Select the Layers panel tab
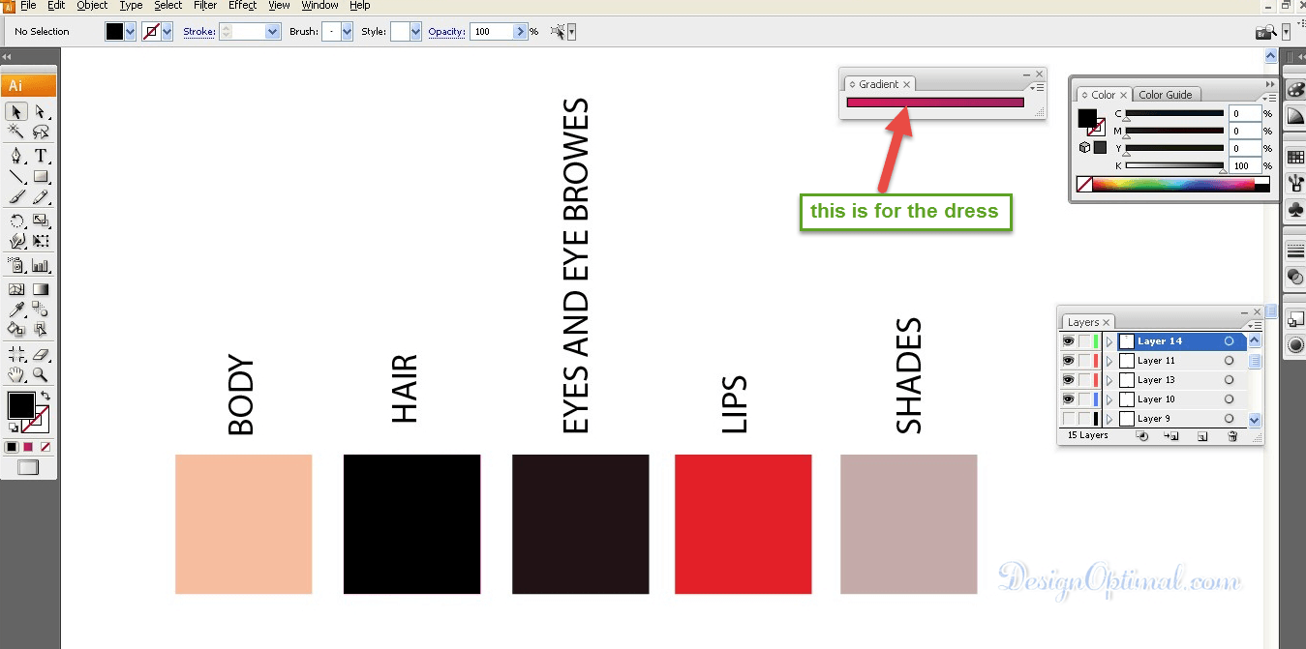 pos(1088,322)
